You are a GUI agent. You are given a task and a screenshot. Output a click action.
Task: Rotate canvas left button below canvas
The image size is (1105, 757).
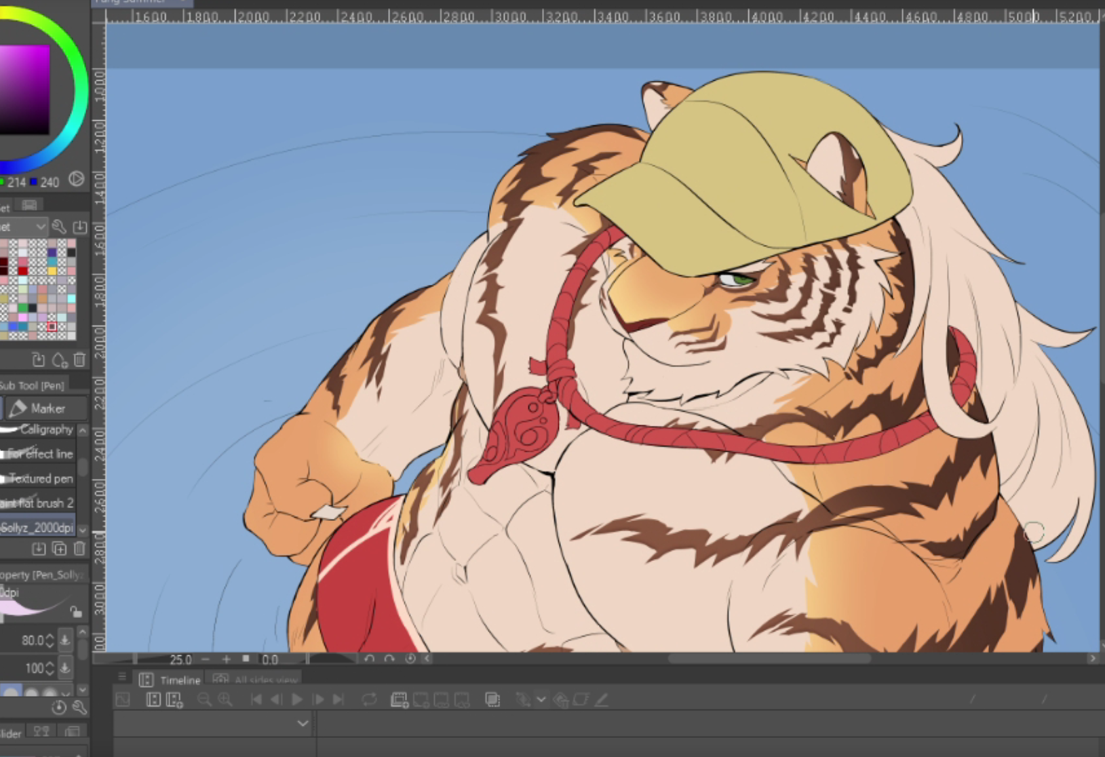tap(369, 659)
